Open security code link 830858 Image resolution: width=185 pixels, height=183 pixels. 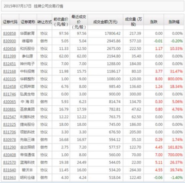click(9, 33)
